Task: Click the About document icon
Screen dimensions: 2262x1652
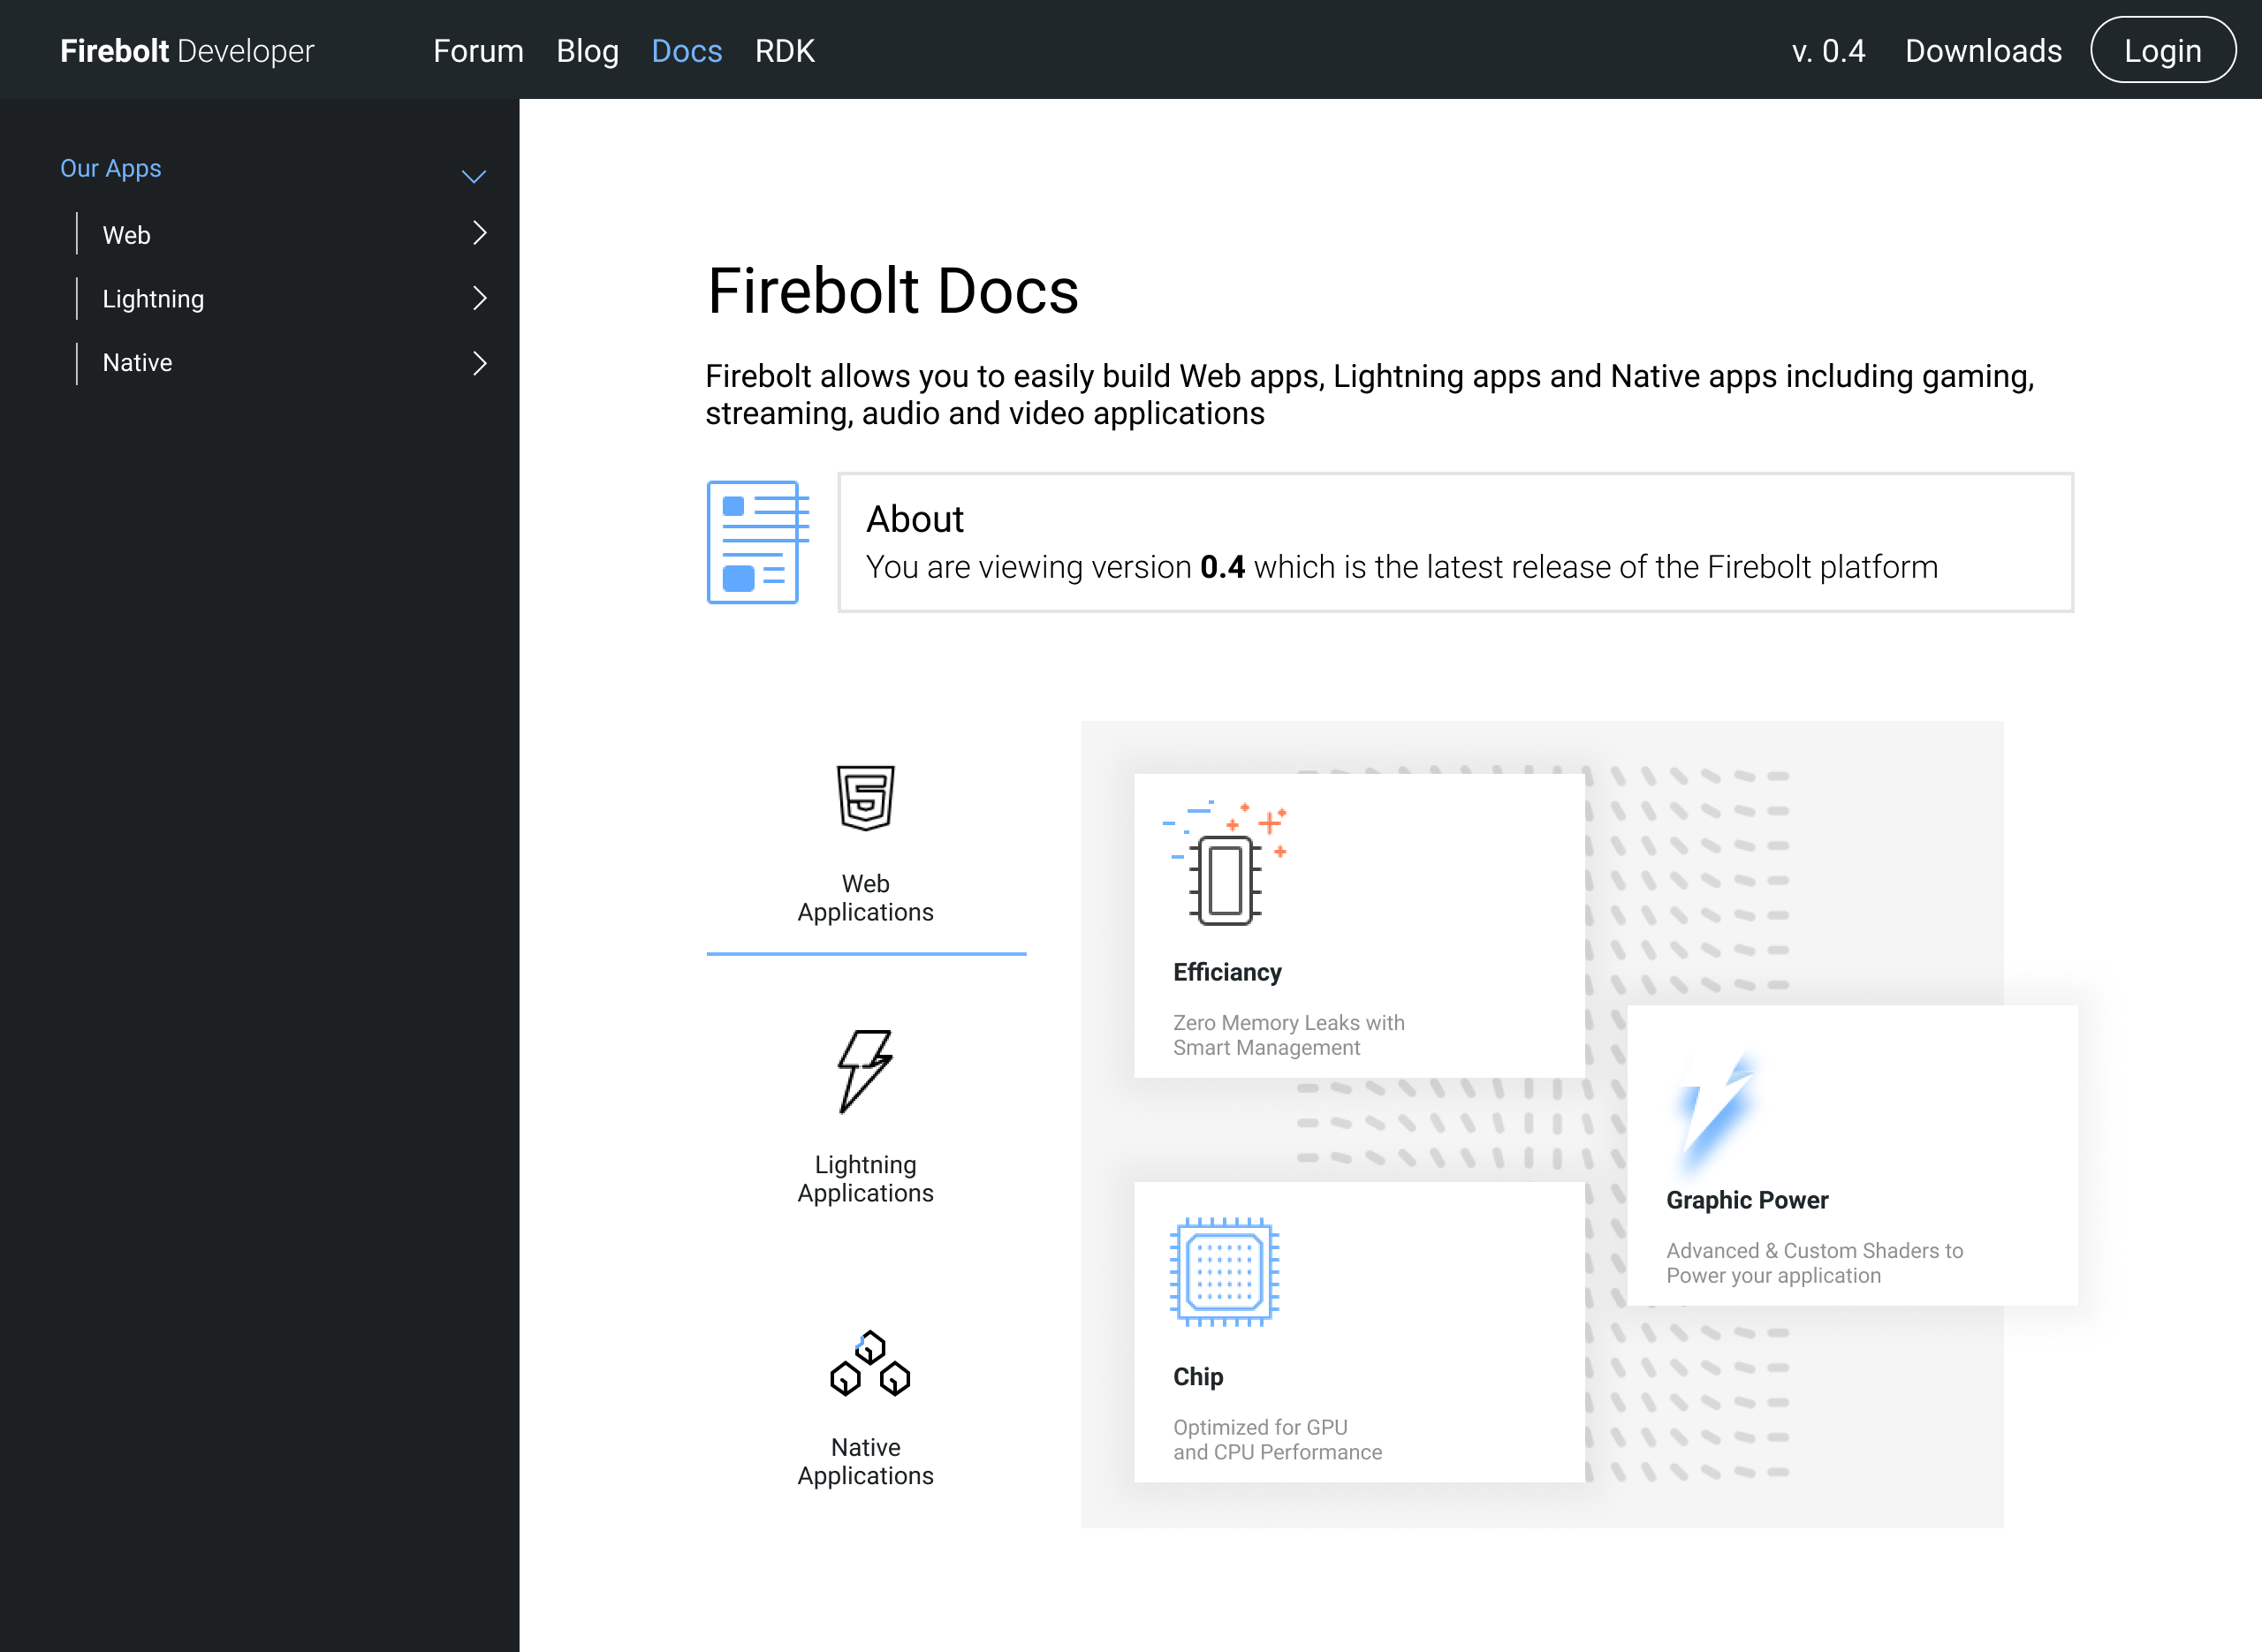Action: 758,542
